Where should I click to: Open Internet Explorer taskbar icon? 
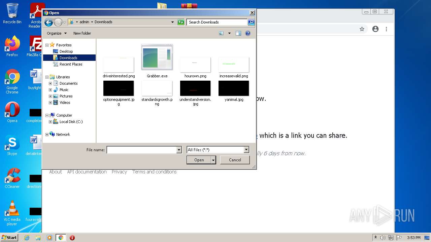click(27, 238)
